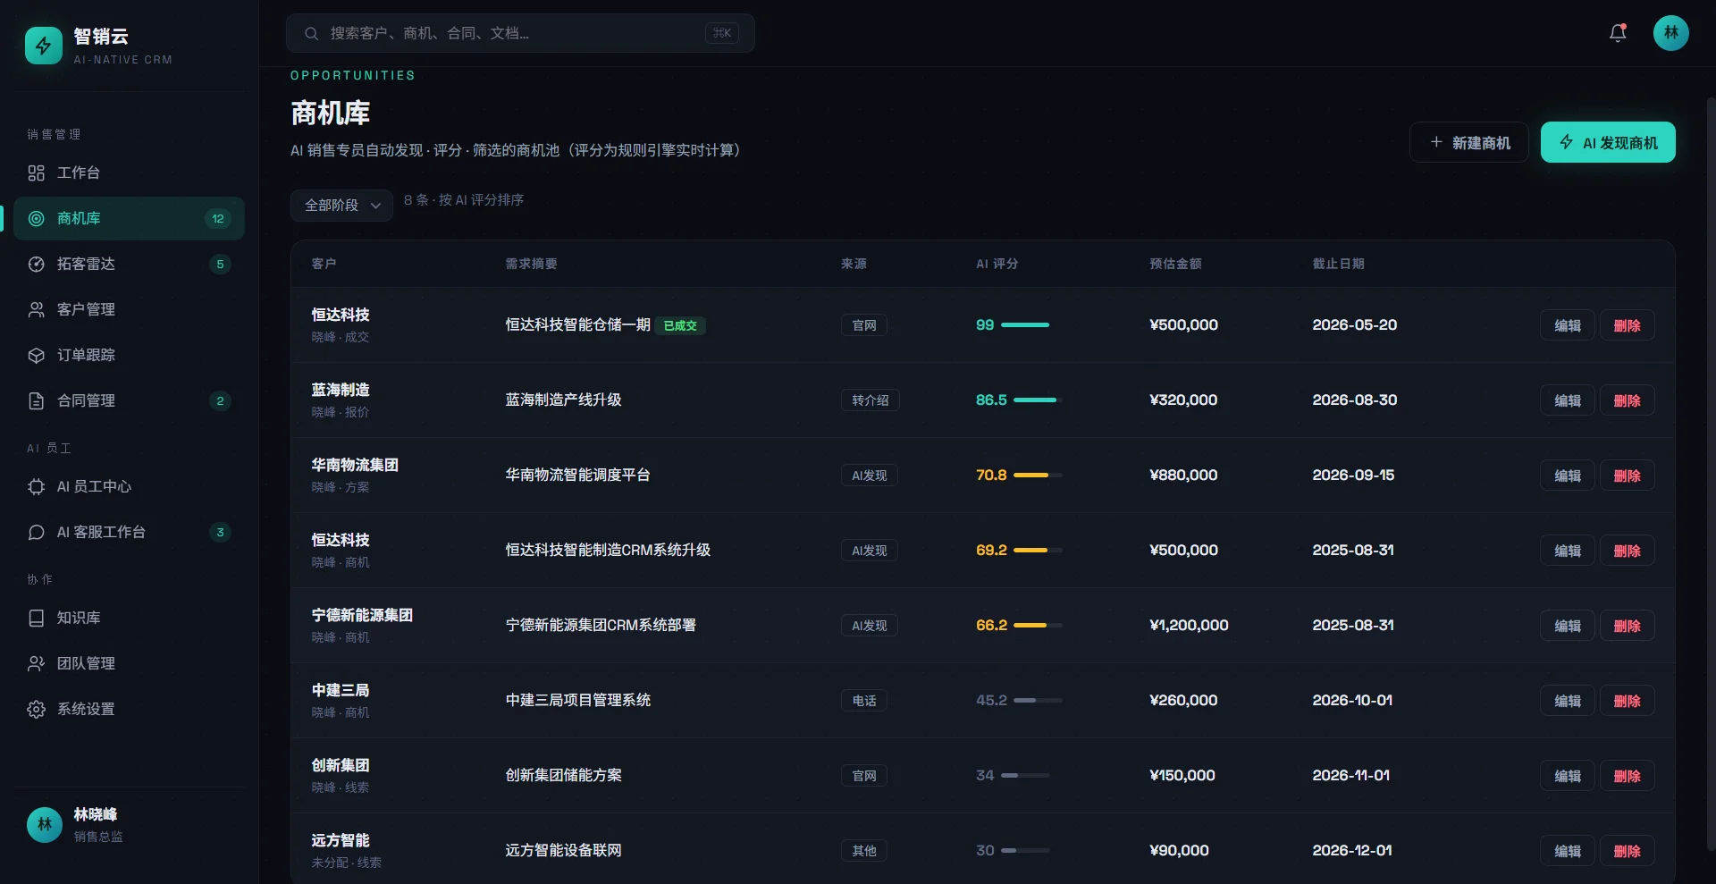Navigate to 客户管理 menu label

[x=86, y=309]
